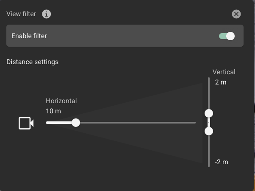Click the "-2 m" lower limit label
The width and height of the screenshot is (255, 191).
(x=221, y=162)
